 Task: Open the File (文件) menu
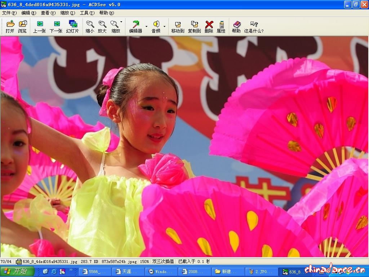[x=9, y=13]
